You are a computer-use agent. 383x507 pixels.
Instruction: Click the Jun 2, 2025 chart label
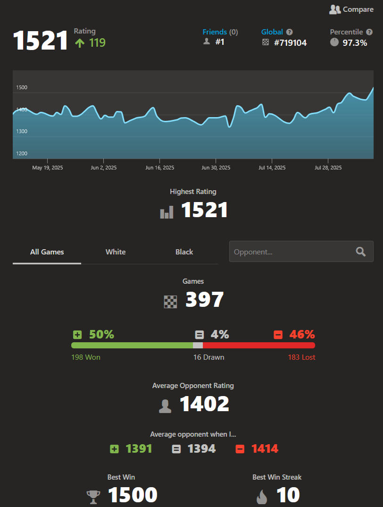point(103,168)
